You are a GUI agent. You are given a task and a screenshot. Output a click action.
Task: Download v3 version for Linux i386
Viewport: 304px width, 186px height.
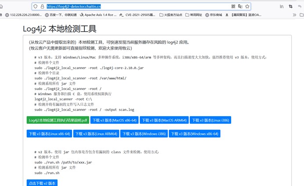pyautogui.click(x=210, y=120)
